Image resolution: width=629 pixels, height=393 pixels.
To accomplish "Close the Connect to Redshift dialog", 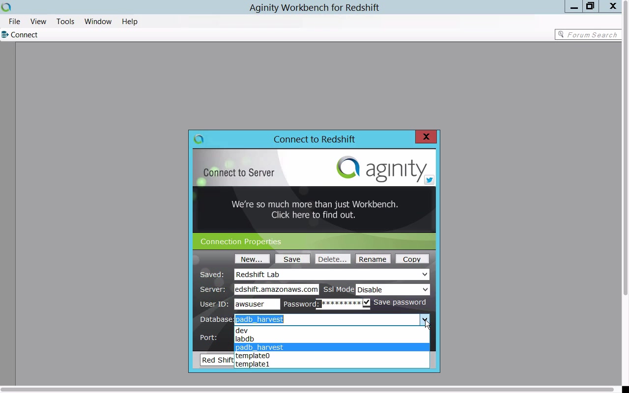I will coord(426,137).
